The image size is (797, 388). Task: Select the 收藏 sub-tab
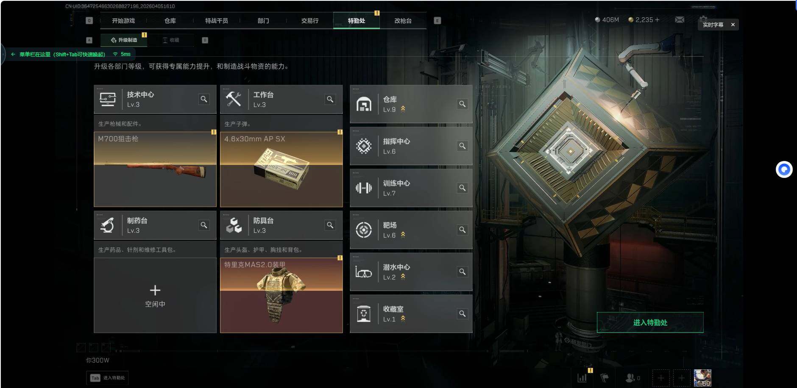(171, 40)
